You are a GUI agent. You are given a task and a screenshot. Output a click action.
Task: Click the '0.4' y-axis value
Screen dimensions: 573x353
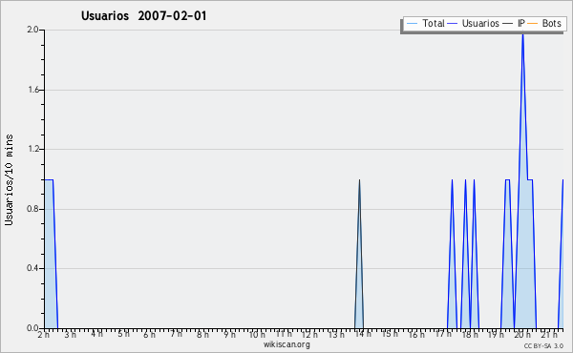click(x=32, y=268)
